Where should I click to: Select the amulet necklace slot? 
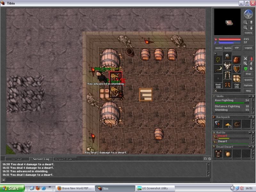tap(218, 60)
